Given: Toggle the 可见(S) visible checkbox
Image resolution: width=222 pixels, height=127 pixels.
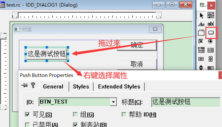Looking at the screenshot, I should coord(27,115).
